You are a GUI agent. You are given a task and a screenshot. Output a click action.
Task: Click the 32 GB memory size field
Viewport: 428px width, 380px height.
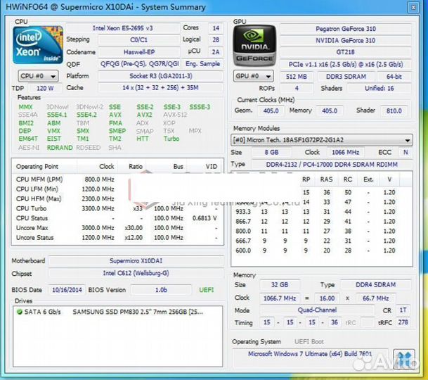pyautogui.click(x=280, y=284)
